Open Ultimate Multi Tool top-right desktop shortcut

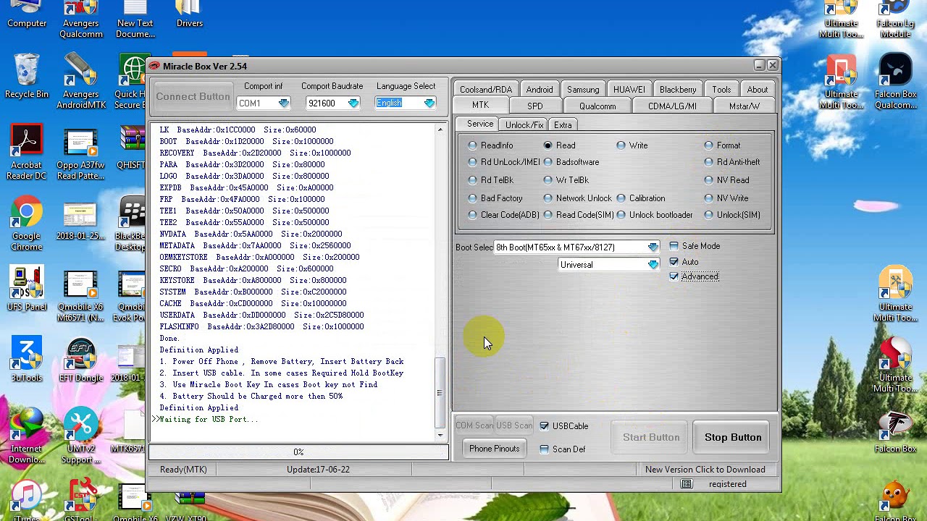pos(841,20)
